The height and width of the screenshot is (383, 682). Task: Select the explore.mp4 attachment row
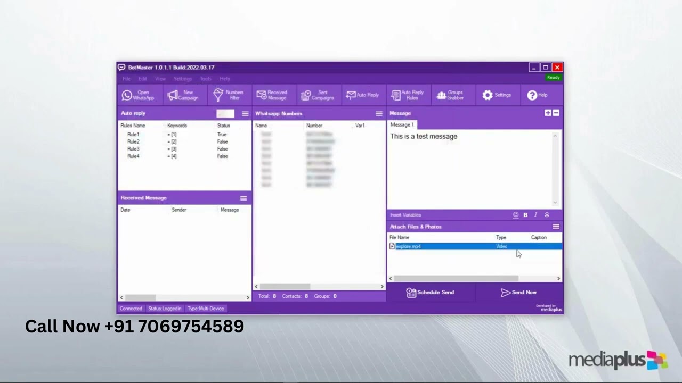tap(475, 246)
